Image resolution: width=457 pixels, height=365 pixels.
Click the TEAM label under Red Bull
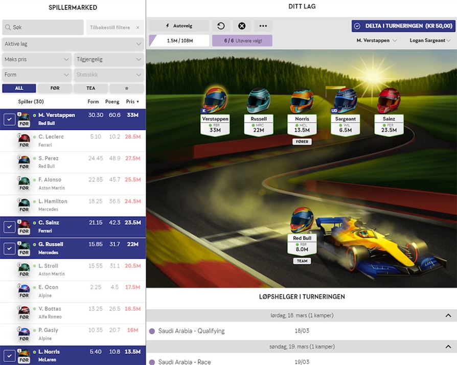pyautogui.click(x=302, y=261)
